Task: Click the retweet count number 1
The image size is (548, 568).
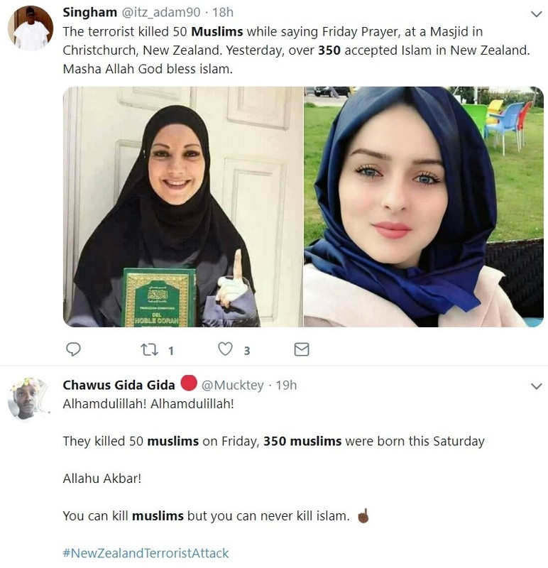Action: tap(171, 351)
